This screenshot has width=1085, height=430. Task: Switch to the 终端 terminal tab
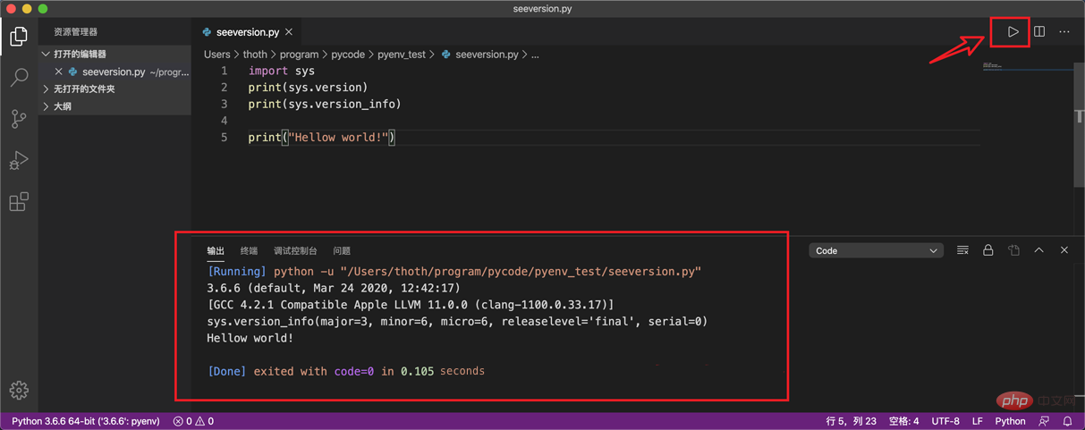[x=249, y=251]
